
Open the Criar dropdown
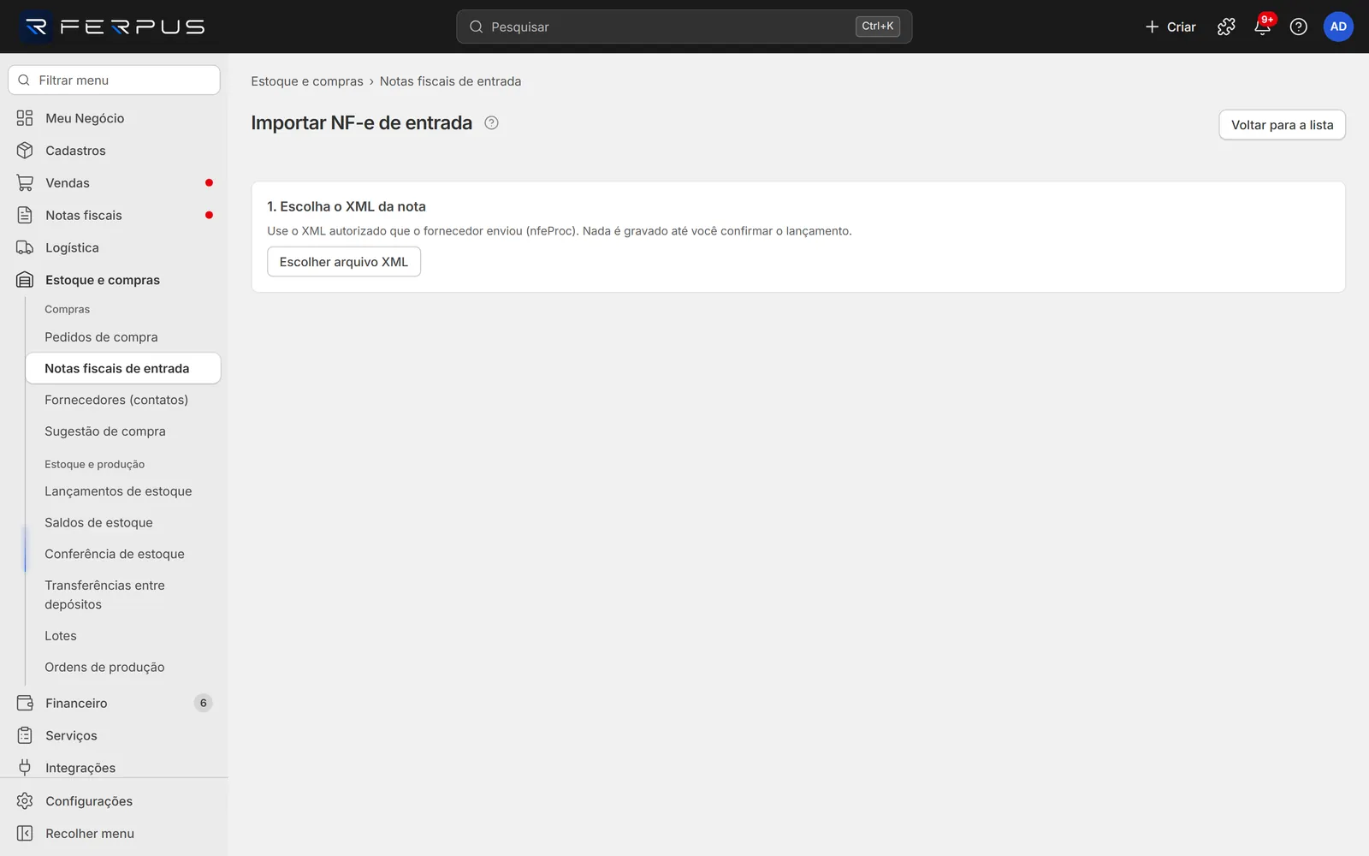[x=1170, y=27]
